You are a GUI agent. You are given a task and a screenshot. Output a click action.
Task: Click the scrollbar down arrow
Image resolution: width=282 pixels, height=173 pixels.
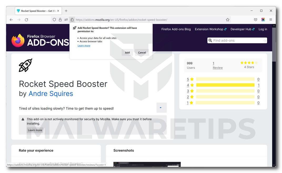point(274,165)
